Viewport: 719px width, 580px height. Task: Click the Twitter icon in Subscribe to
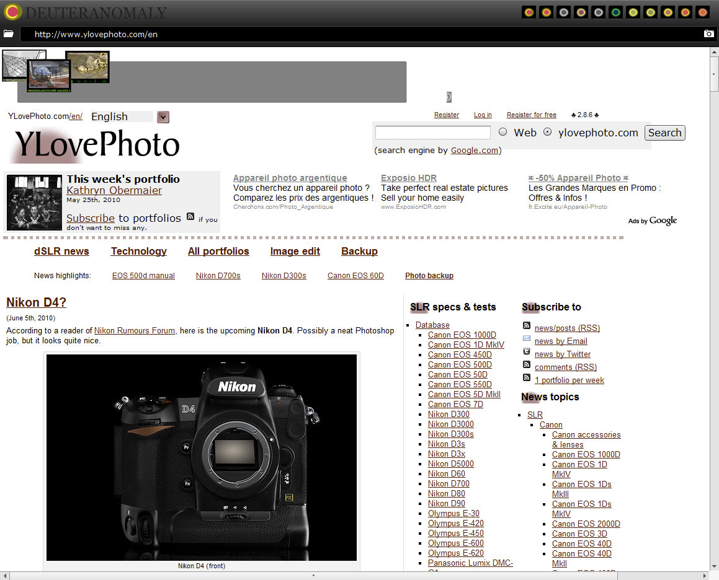(527, 351)
